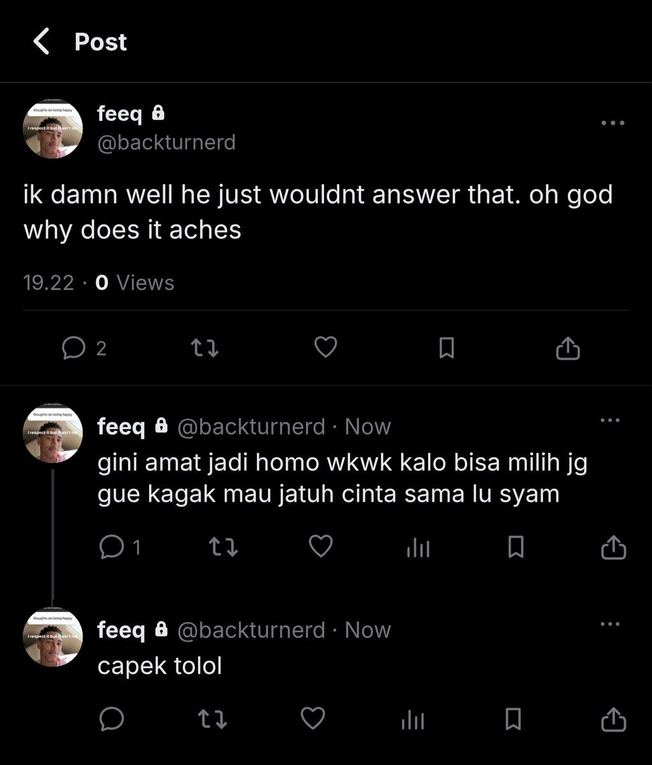This screenshot has height=765, width=652.
Task: Open three-dot menu on 'capek tolol' reply
Action: [x=610, y=624]
